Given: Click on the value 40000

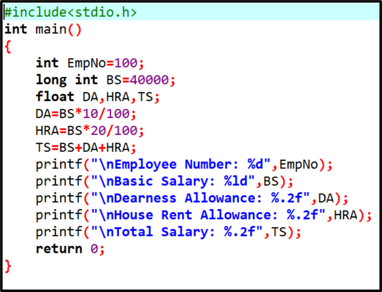Looking at the screenshot, I should (x=150, y=80).
